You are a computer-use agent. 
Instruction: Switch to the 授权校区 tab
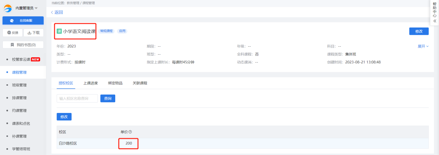66,83
